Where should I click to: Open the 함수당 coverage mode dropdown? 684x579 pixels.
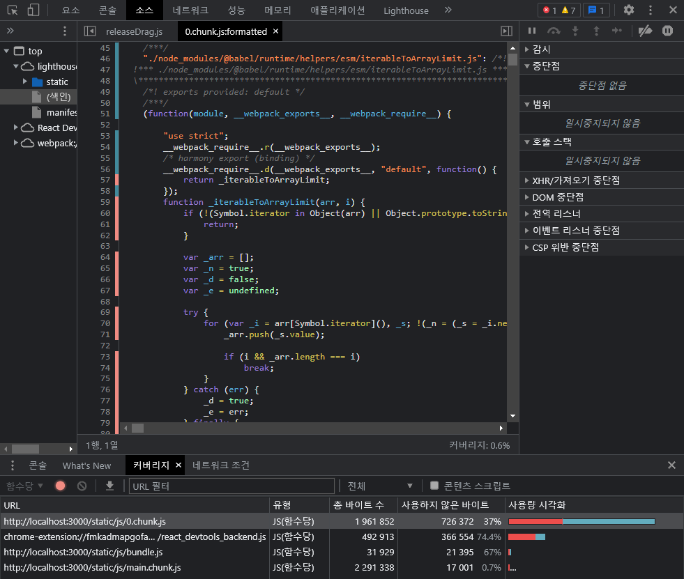[24, 486]
